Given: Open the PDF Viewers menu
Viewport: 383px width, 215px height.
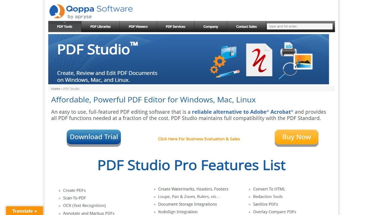Looking at the screenshot, I should [x=138, y=27].
